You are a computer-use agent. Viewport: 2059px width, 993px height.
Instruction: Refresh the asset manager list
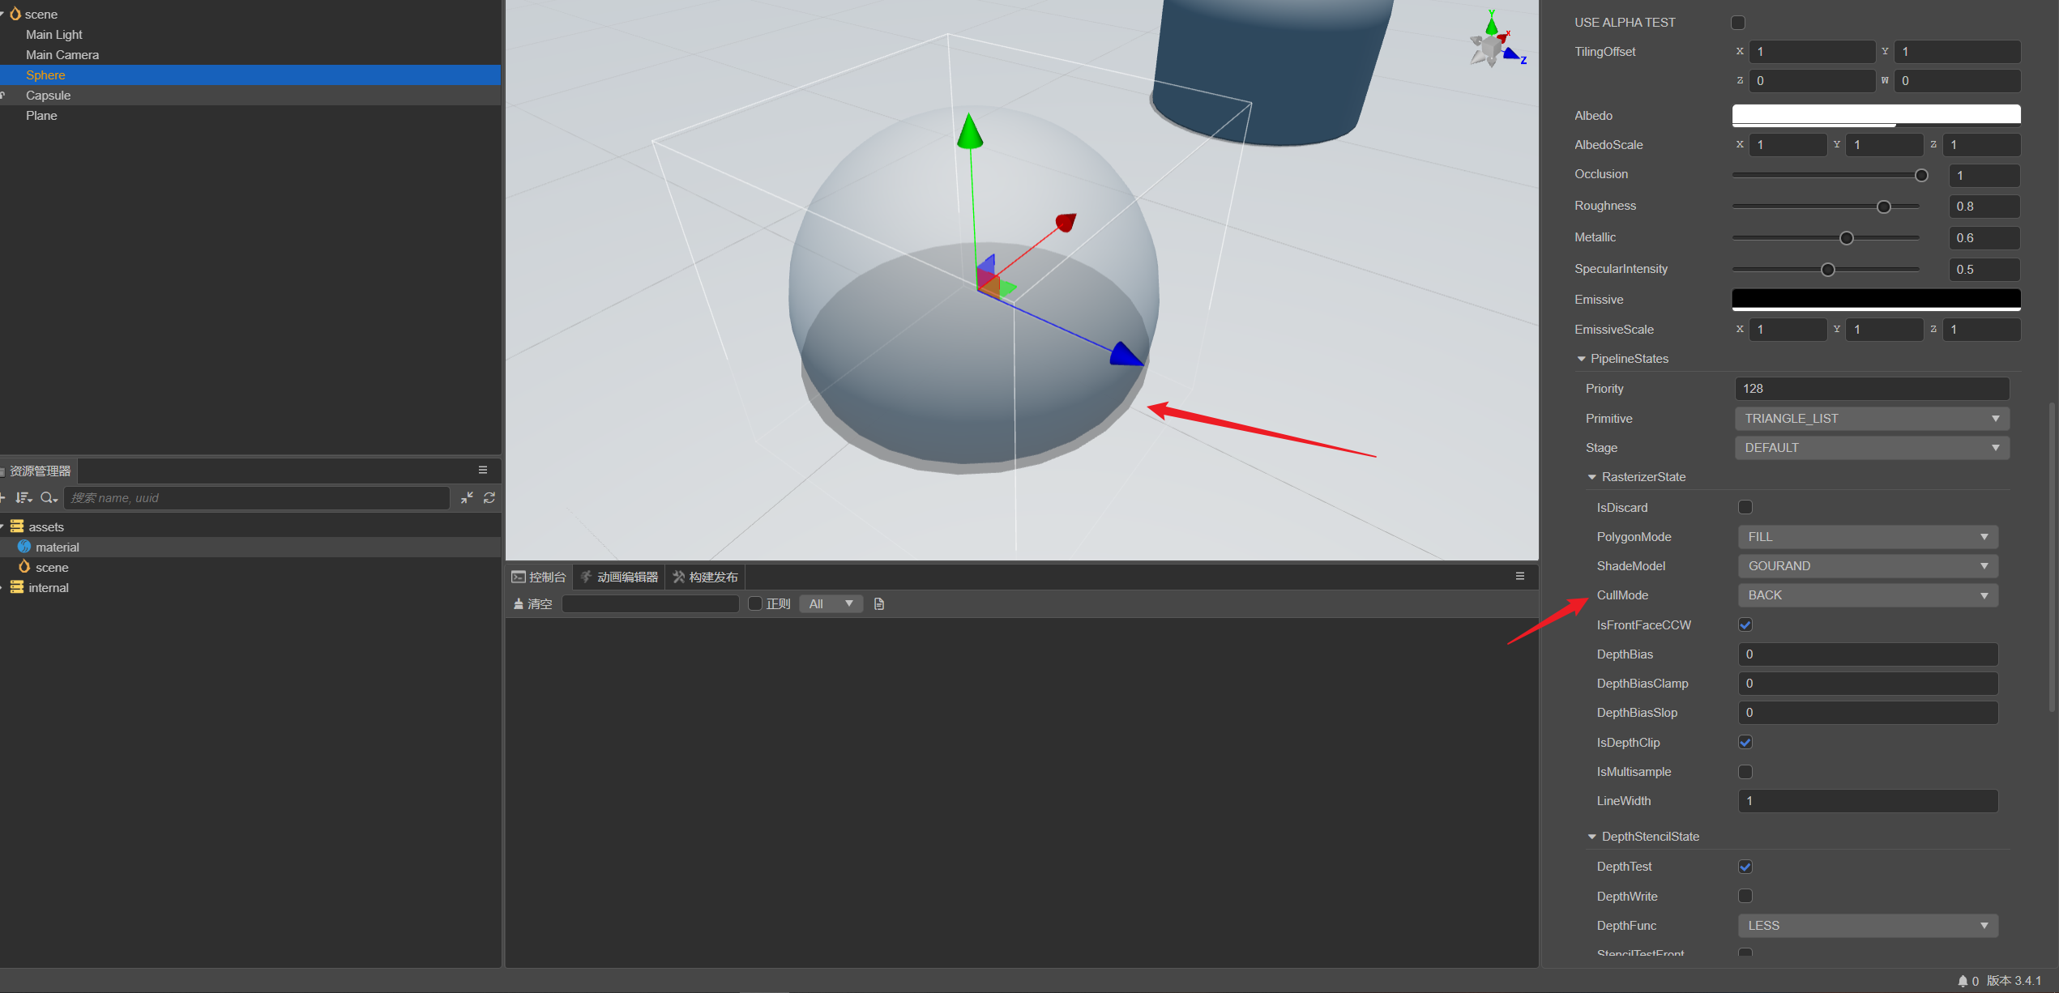click(489, 498)
